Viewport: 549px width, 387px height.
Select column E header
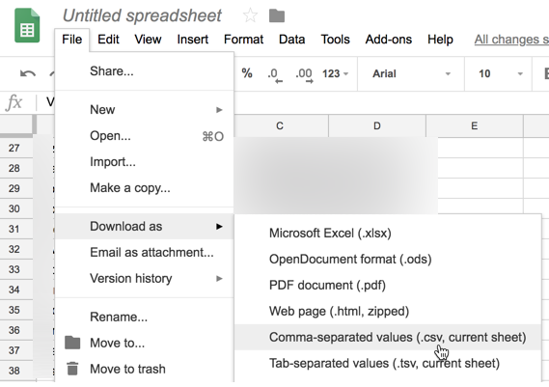pos(475,126)
